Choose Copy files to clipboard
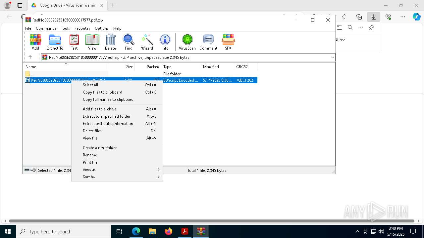 coord(117,92)
